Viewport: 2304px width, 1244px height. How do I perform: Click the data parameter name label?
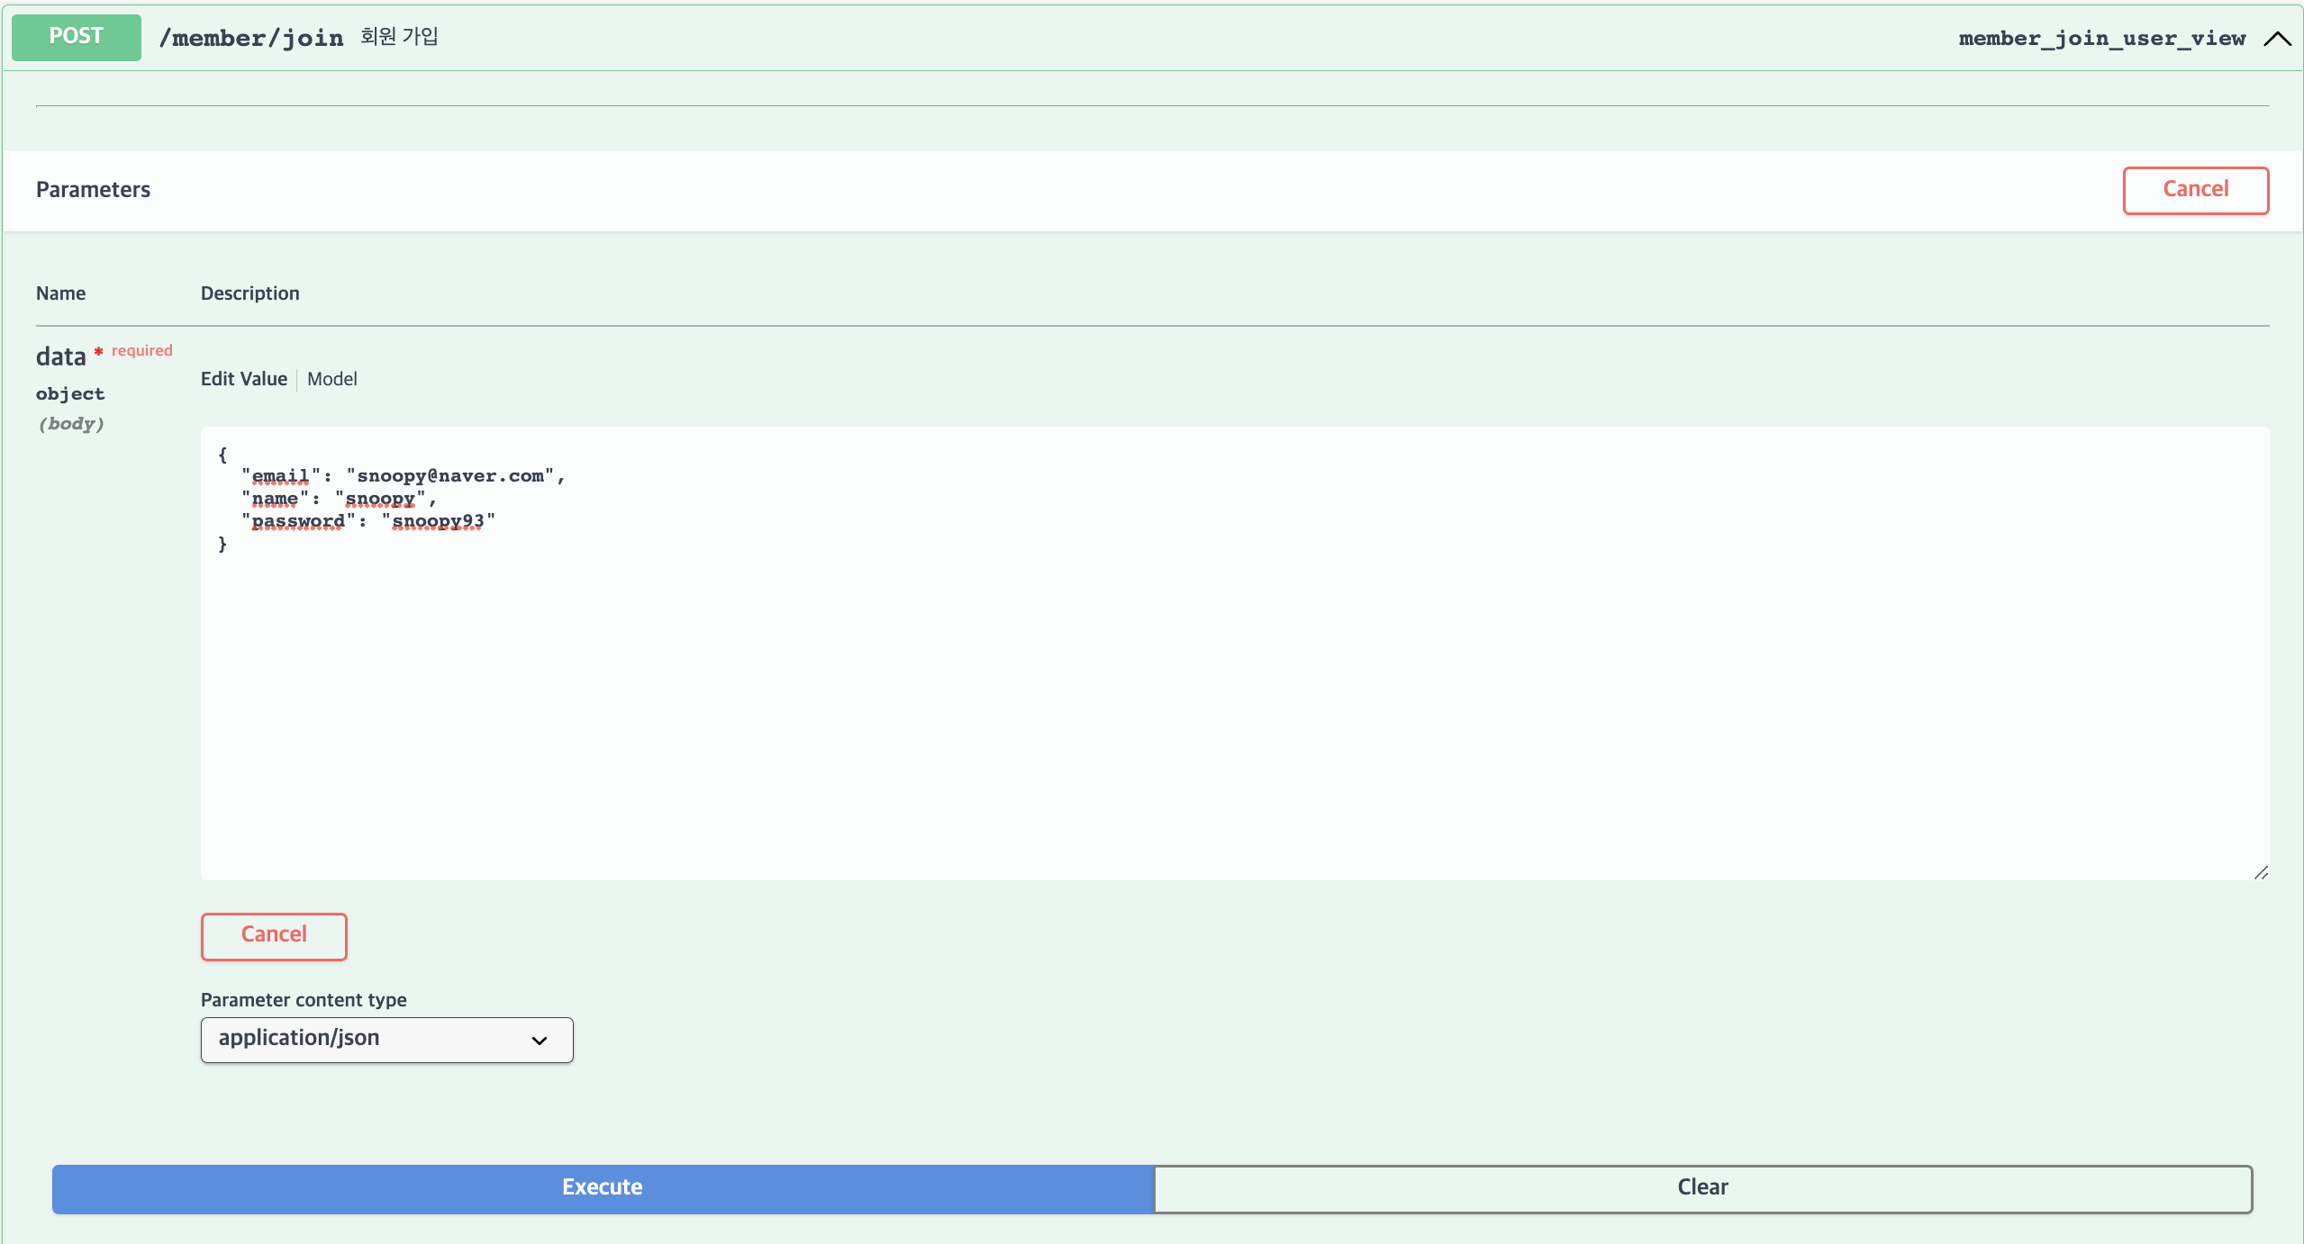(60, 357)
